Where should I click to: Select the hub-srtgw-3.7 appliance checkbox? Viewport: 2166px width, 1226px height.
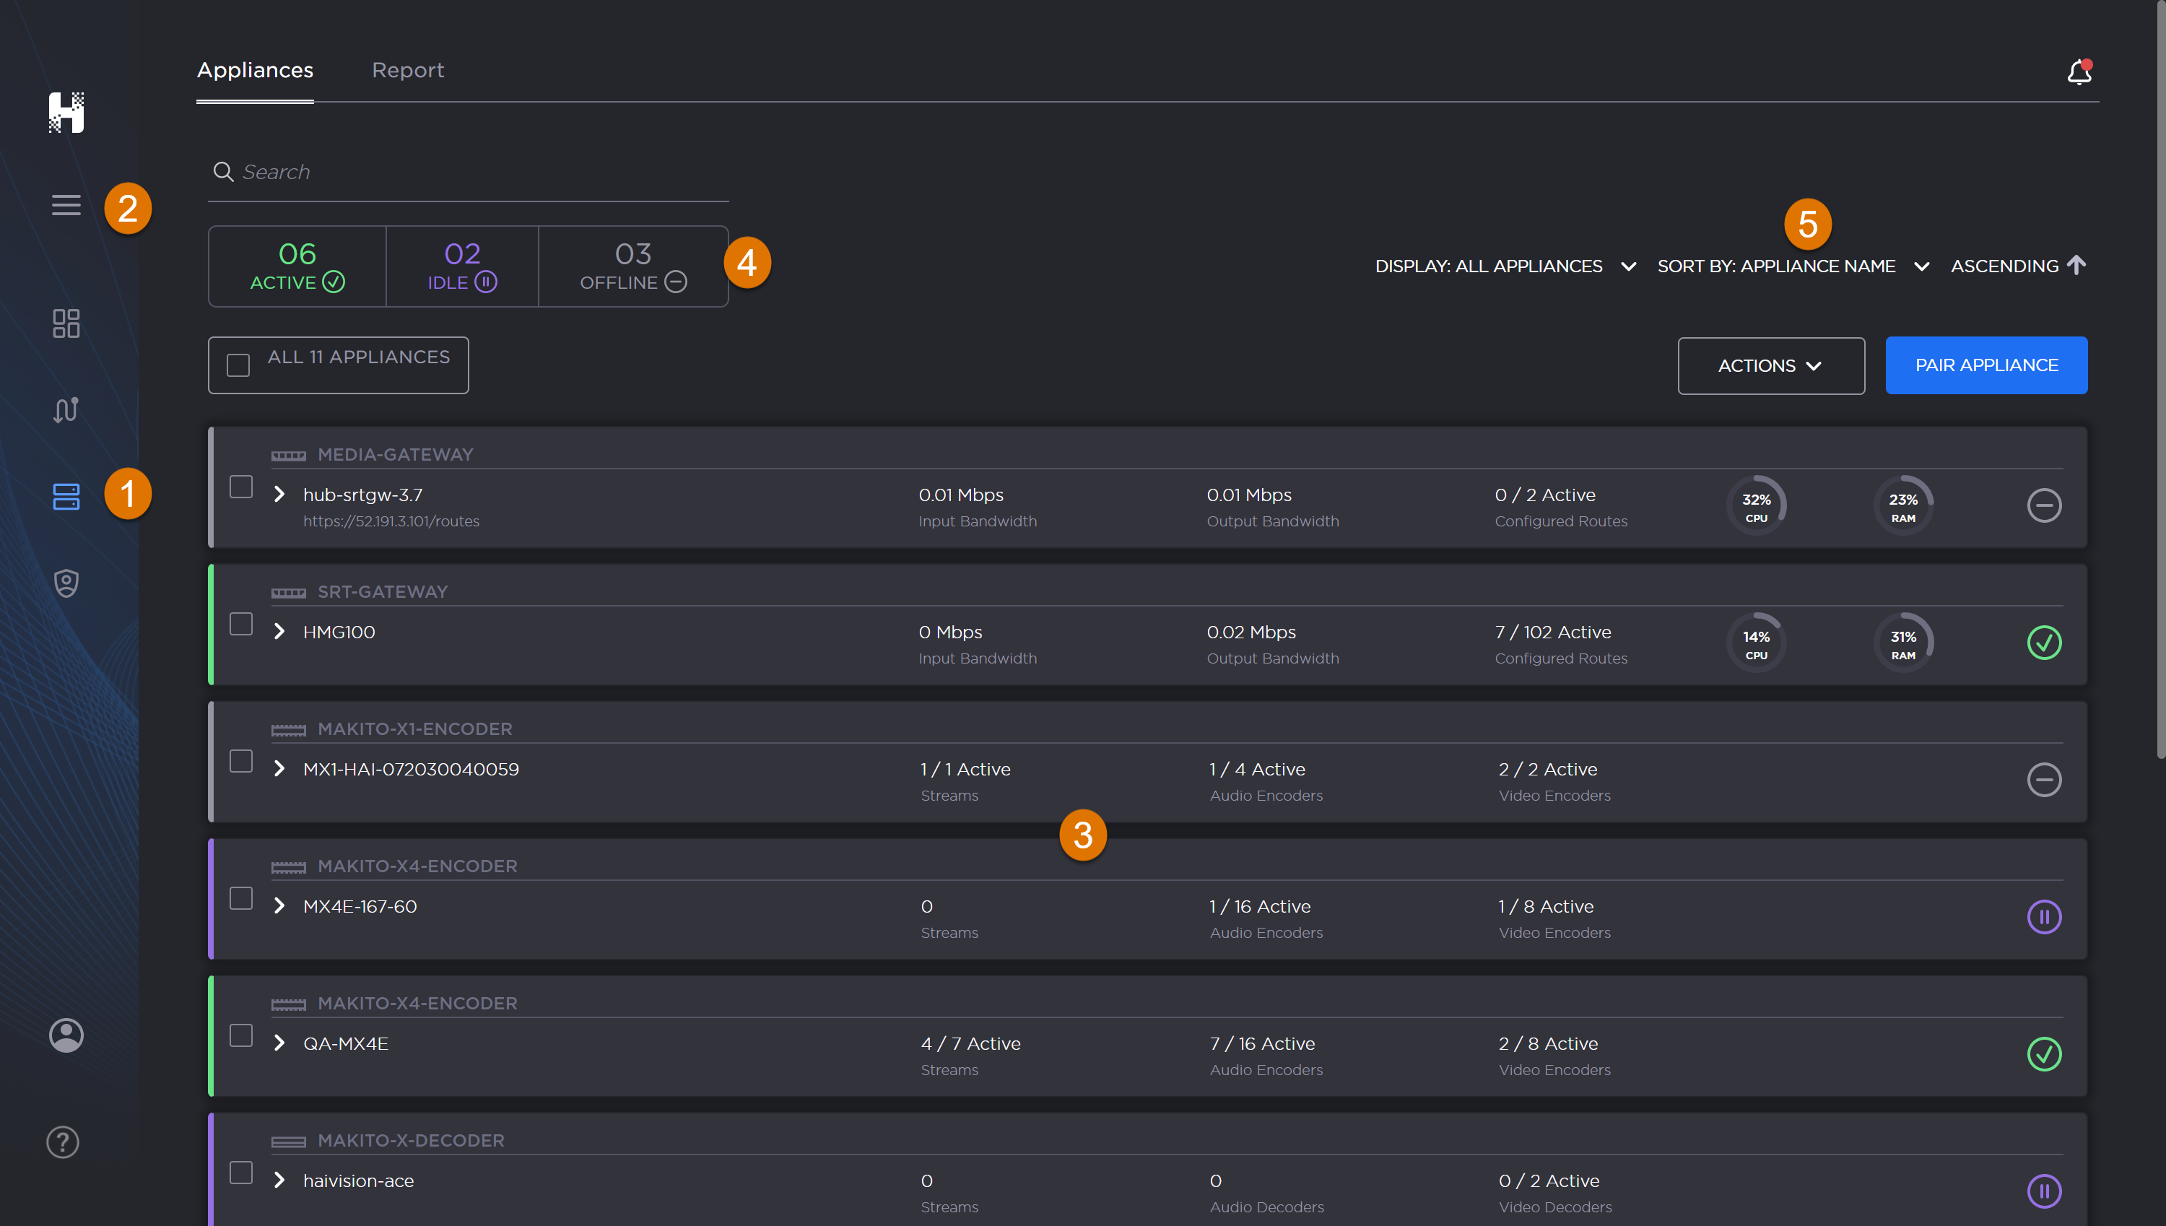click(x=240, y=487)
